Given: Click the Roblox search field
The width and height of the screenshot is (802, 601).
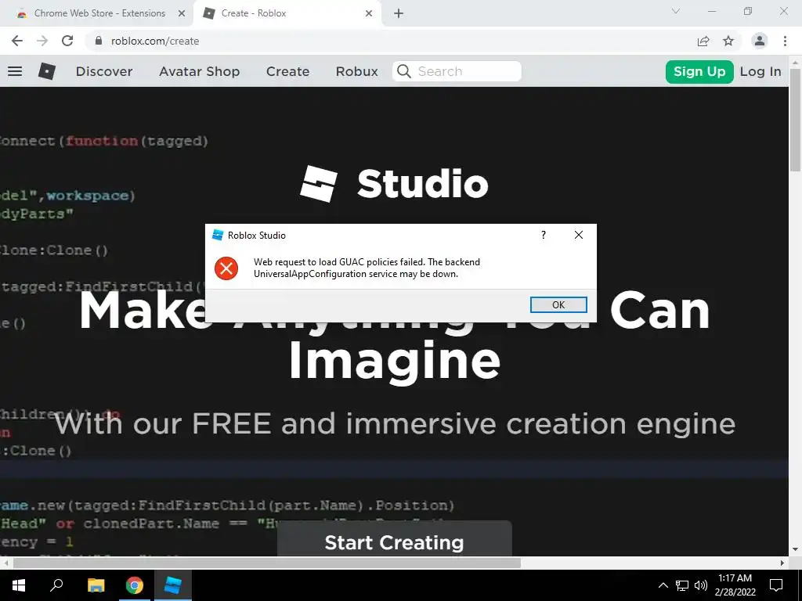Looking at the screenshot, I should (x=457, y=71).
